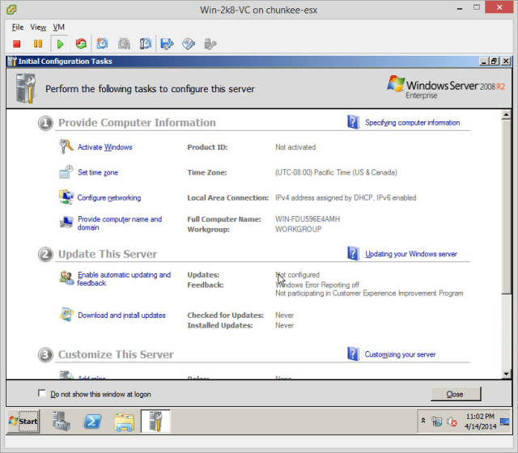
Task: Open the Set time zone link
Action: [98, 172]
